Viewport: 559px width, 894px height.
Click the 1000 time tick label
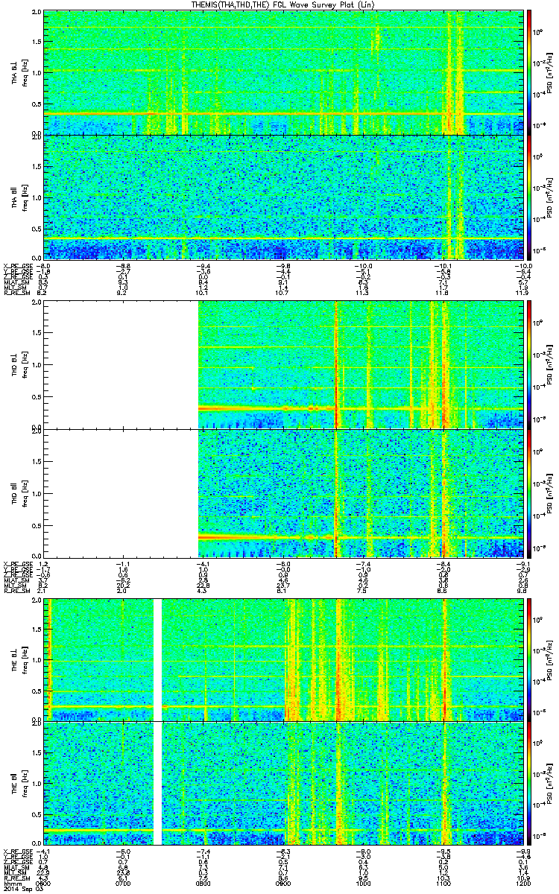[363, 883]
